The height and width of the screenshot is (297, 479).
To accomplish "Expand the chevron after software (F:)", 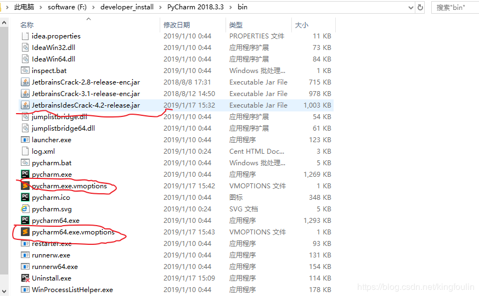I will (93, 7).
